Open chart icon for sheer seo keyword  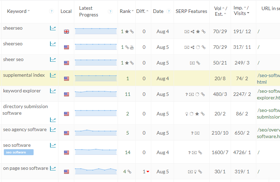53,59
